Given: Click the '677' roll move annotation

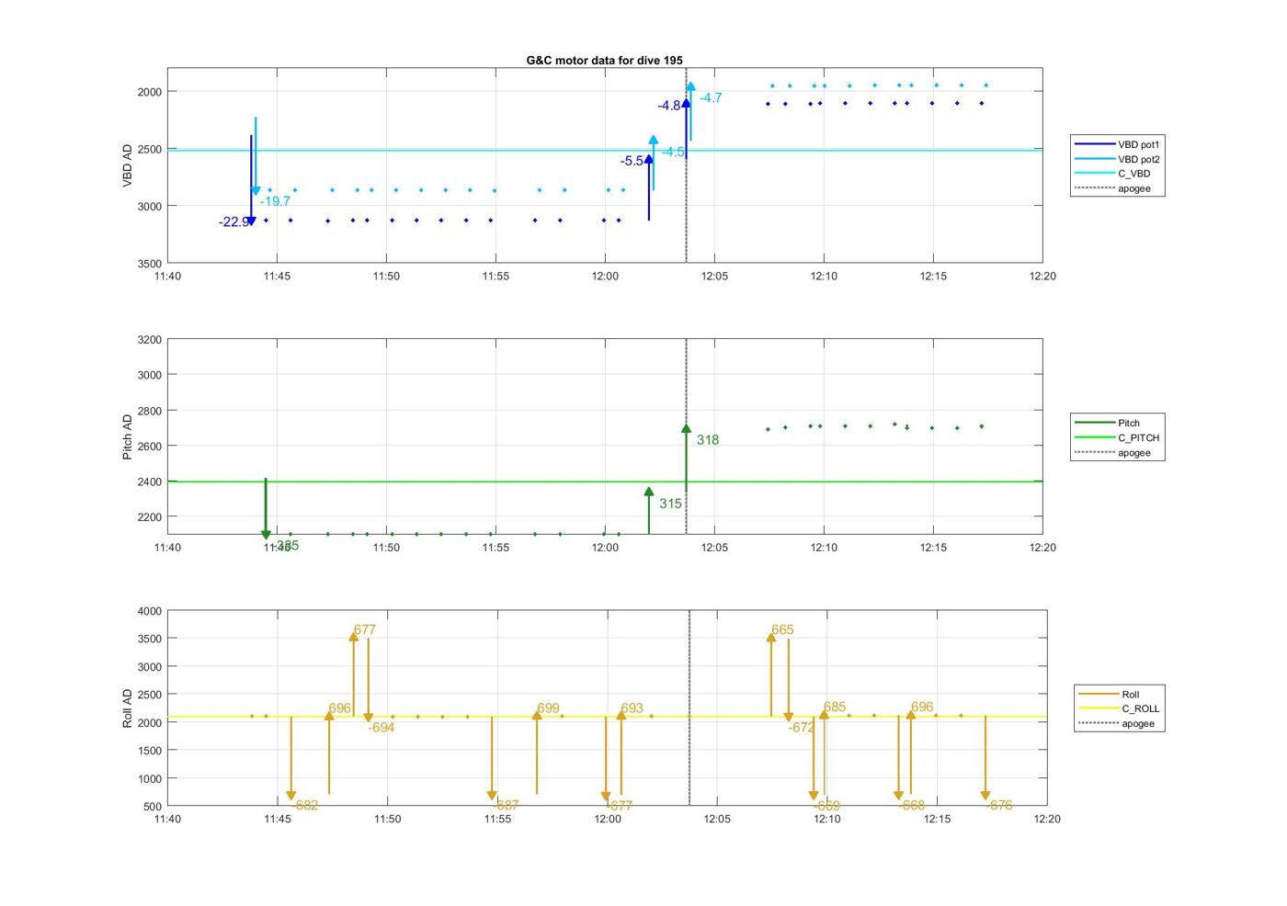Looking at the screenshot, I should pos(365,629).
